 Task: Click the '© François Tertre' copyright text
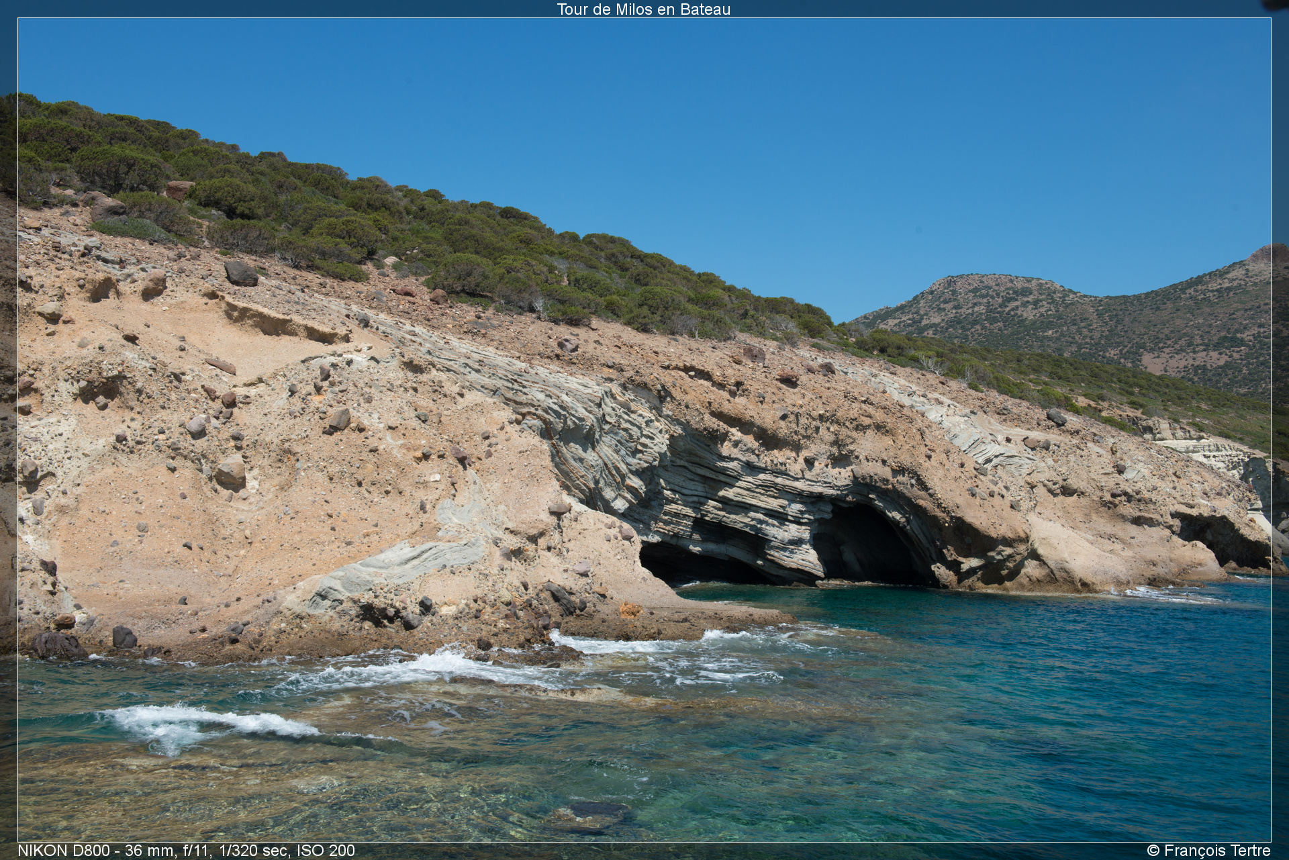point(1208,851)
